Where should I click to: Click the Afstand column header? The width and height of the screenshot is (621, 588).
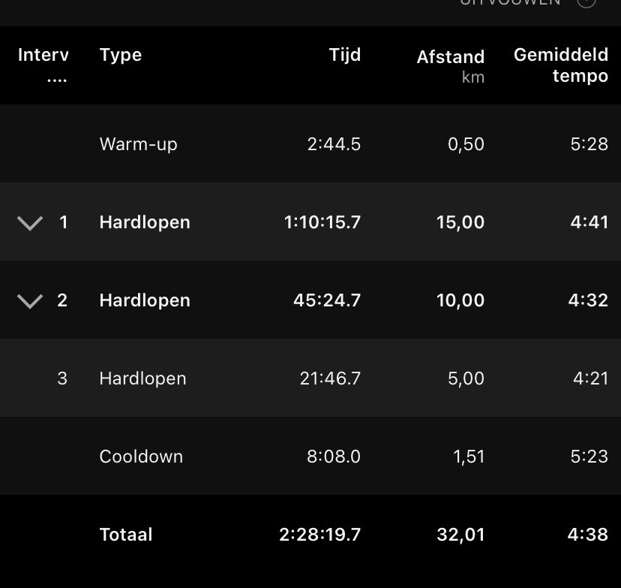coord(451,57)
